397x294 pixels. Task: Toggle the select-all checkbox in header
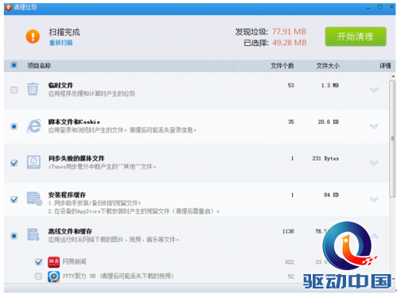(x=14, y=65)
